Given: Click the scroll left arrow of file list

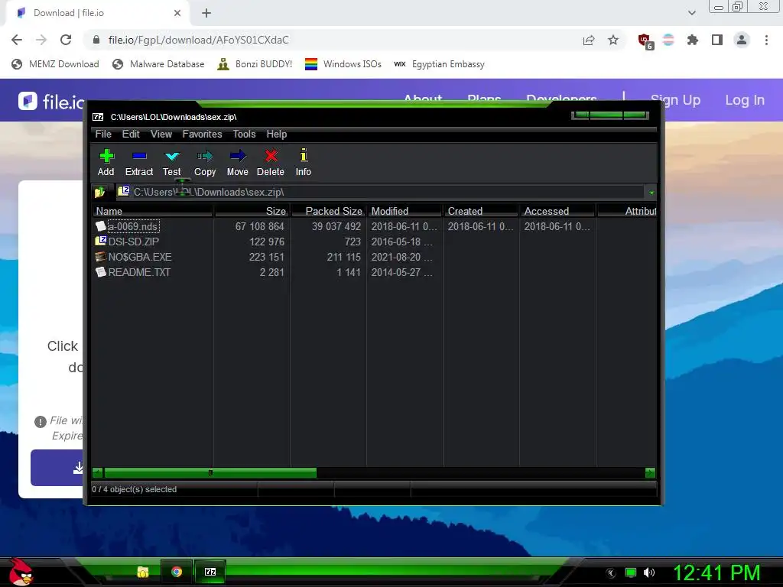Looking at the screenshot, I should click(x=97, y=472).
